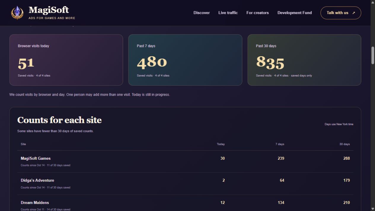The width and height of the screenshot is (375, 211).
Task: Click MagiSoft Games today count 30
Action: pyautogui.click(x=223, y=158)
